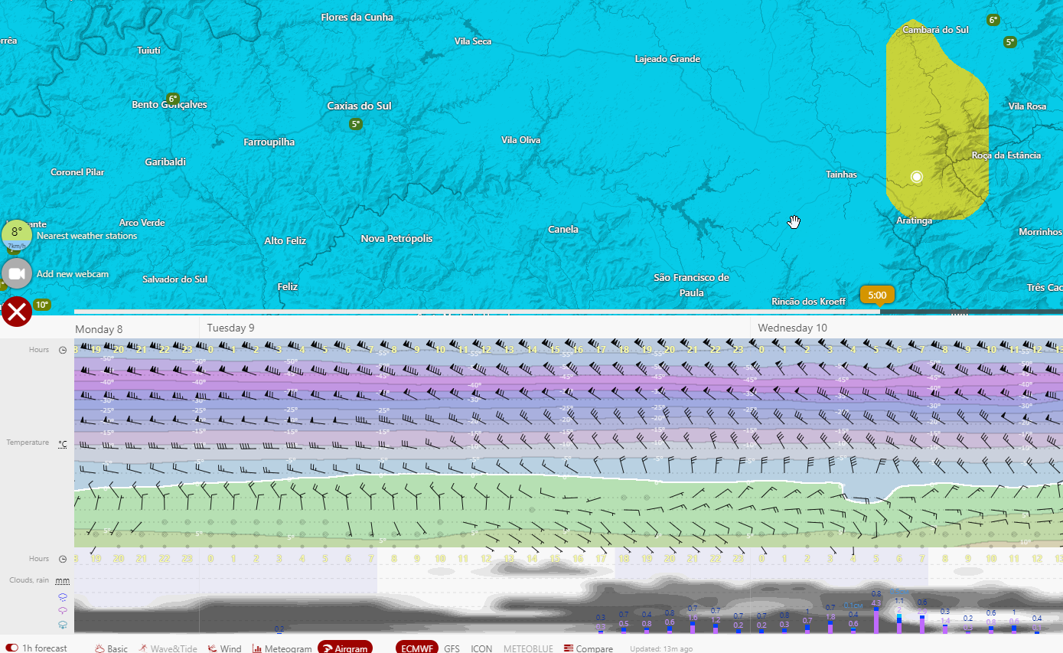Click the clock icon beside the upper Hours label

click(x=63, y=350)
